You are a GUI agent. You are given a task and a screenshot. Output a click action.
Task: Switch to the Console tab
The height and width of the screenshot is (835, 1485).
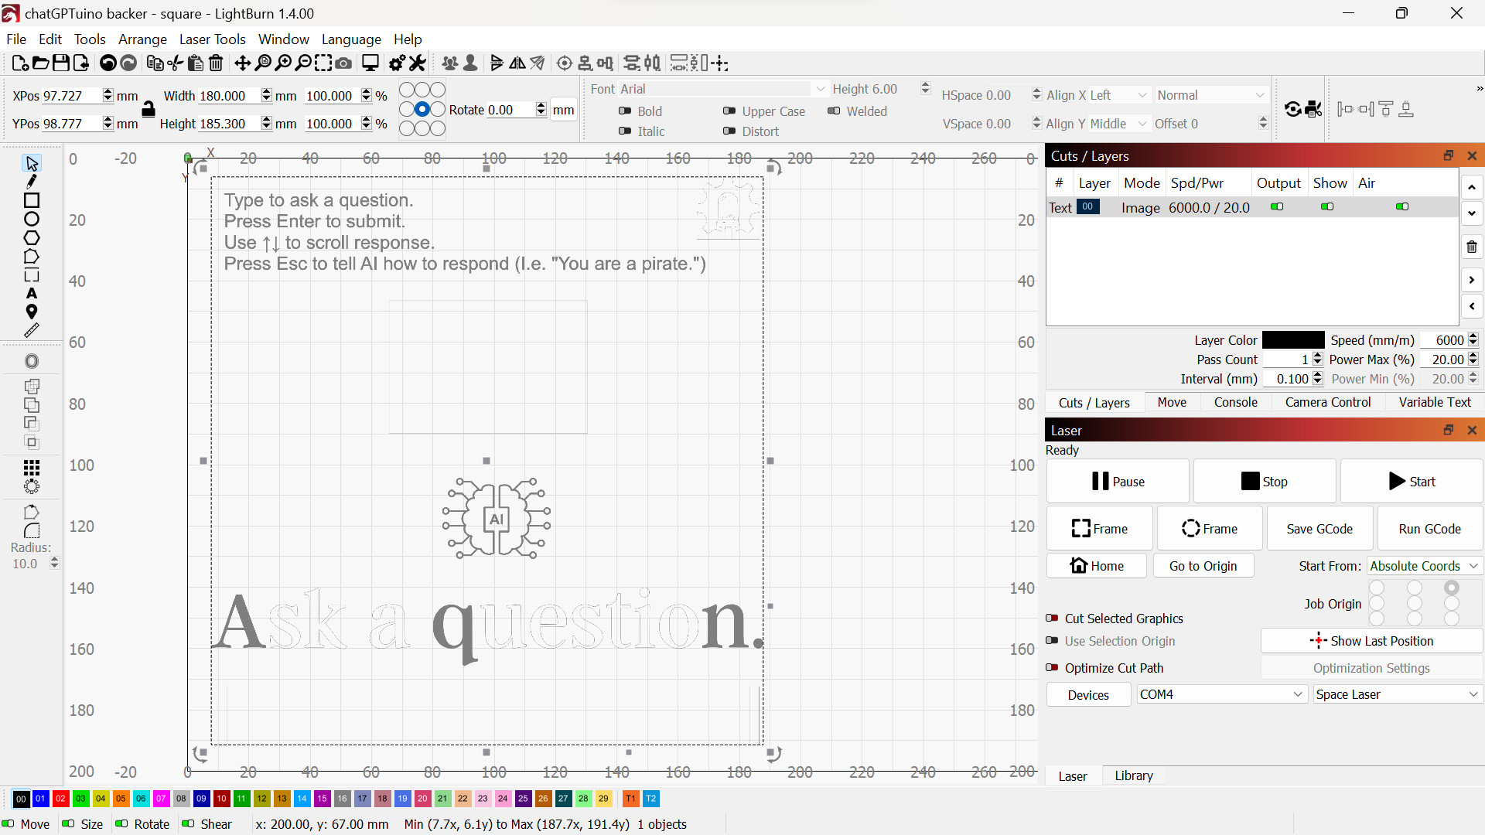(1235, 402)
